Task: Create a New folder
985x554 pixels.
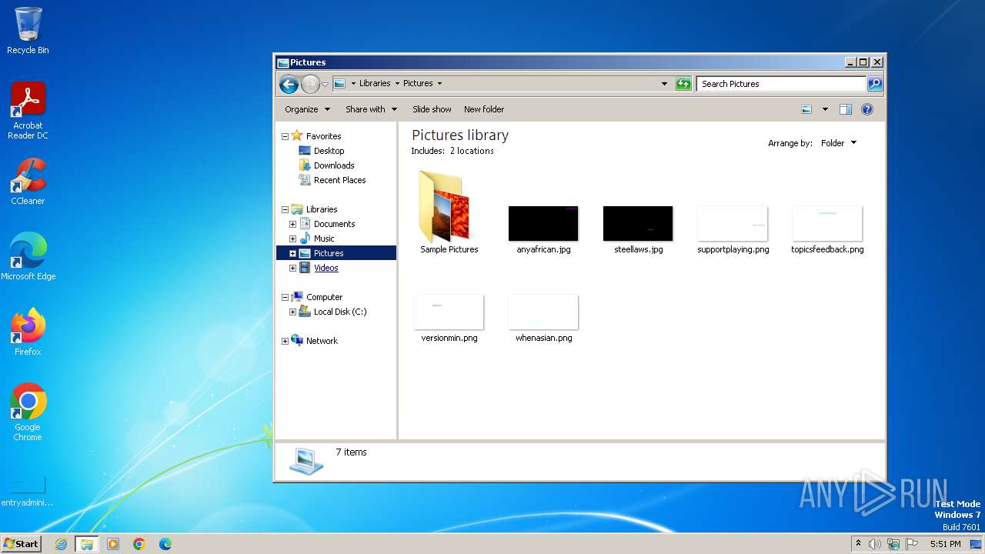Action: click(x=484, y=109)
